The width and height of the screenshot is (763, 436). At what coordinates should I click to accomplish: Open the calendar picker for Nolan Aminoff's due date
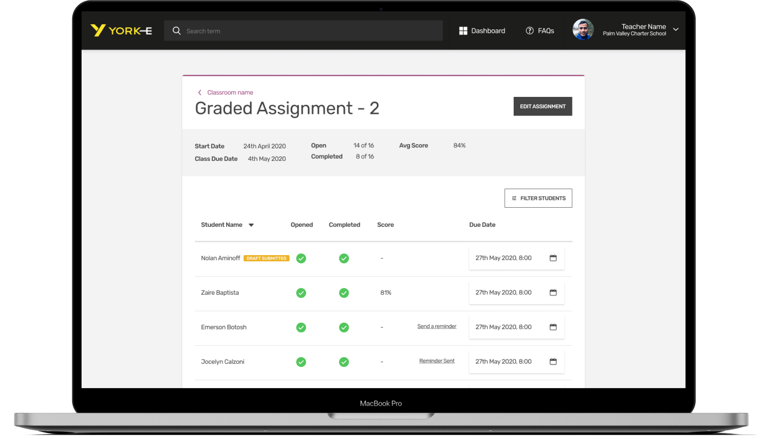point(553,258)
